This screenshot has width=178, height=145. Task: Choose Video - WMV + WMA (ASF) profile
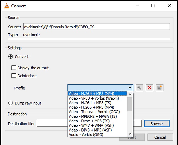tap(97, 125)
